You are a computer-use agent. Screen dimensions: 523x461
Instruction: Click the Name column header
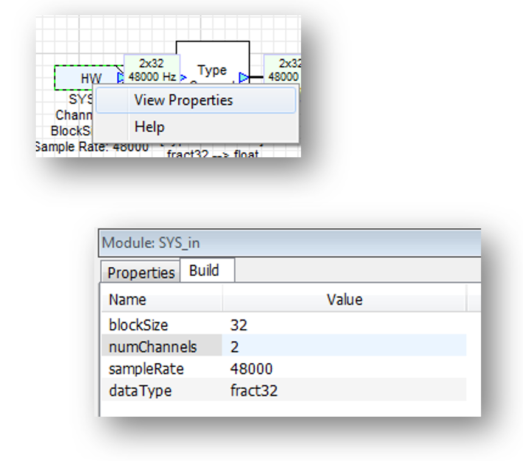[x=162, y=299]
